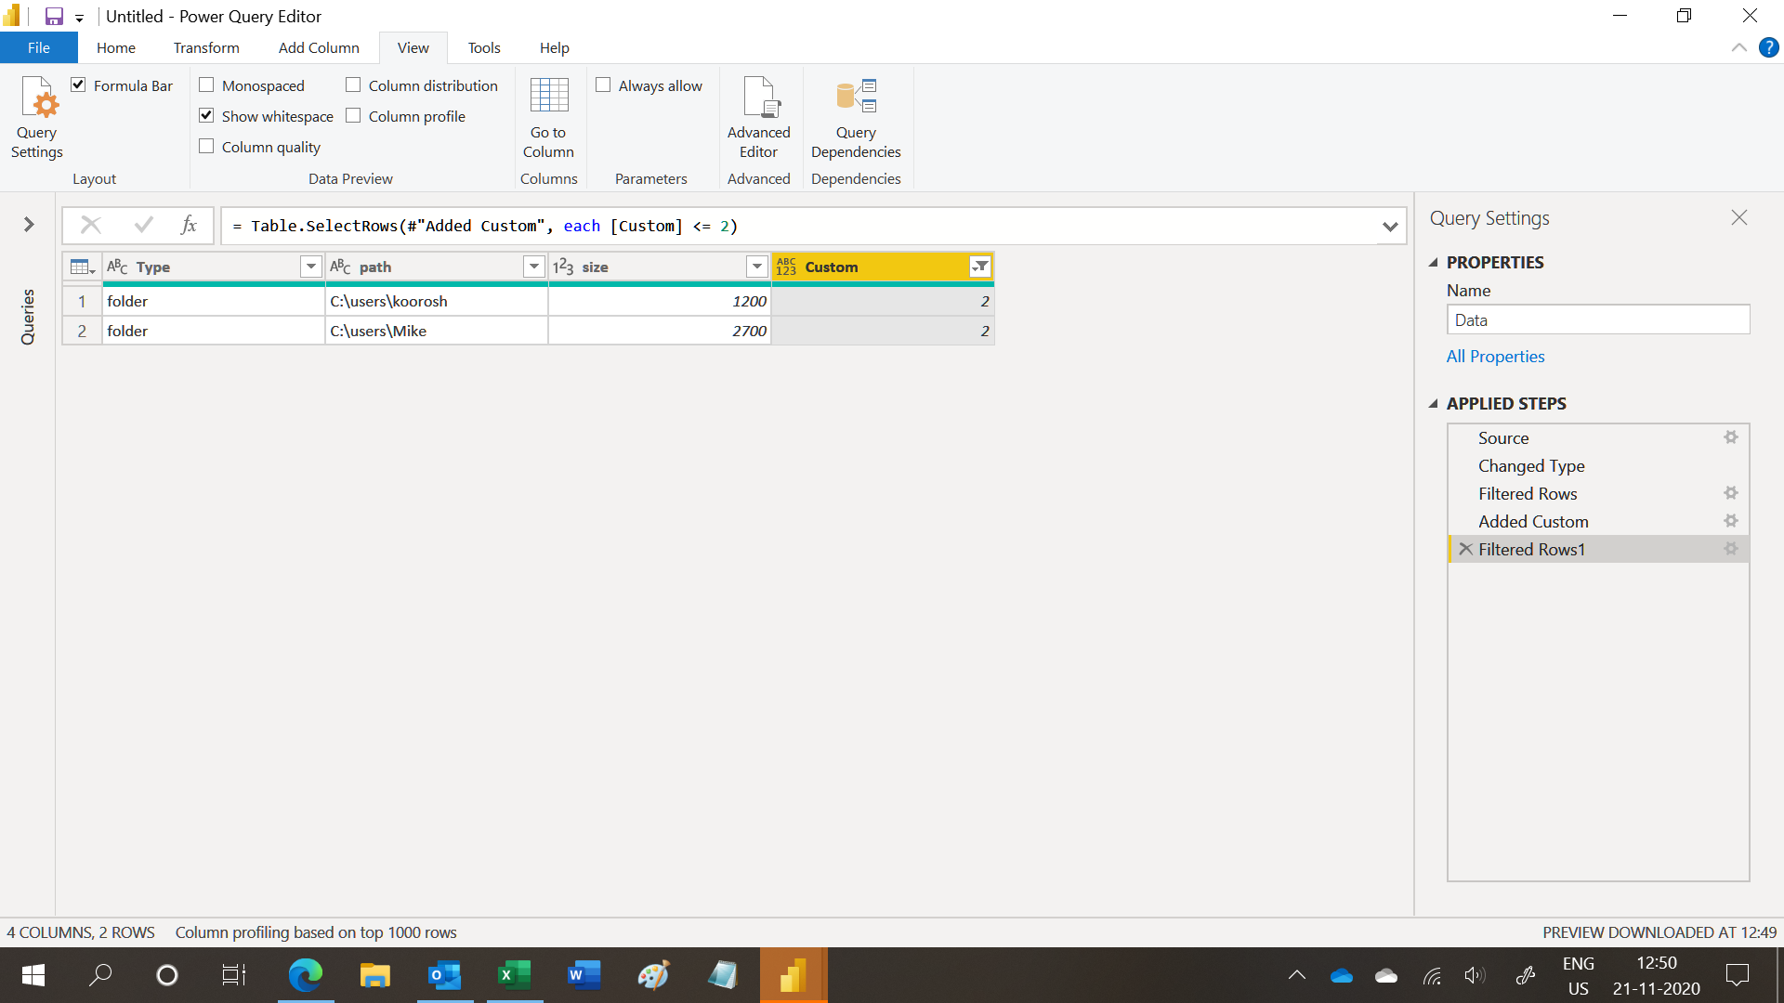Open Excel from the taskbar

point(515,975)
